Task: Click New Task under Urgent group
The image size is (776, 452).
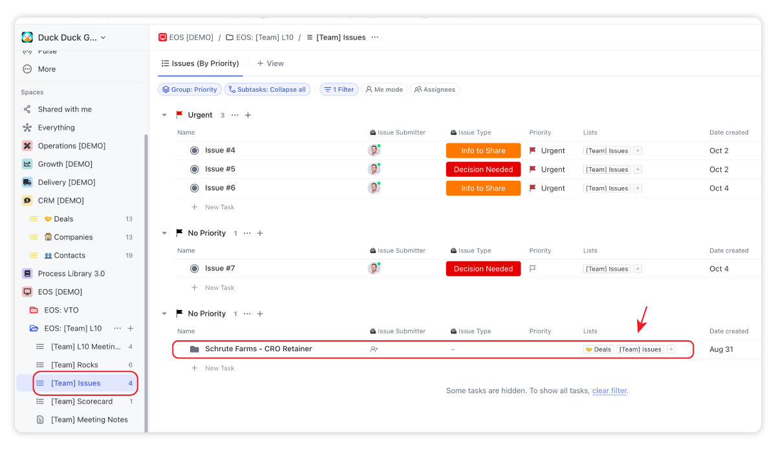Action: point(219,207)
